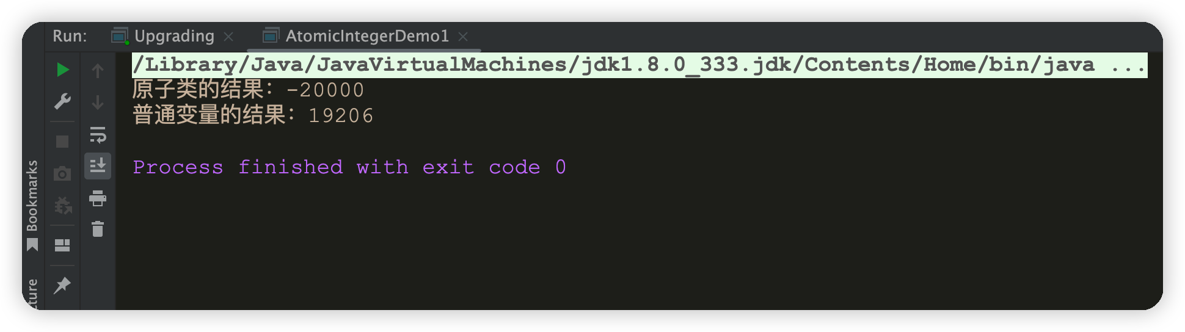Rerun the program with green play icon

(62, 70)
